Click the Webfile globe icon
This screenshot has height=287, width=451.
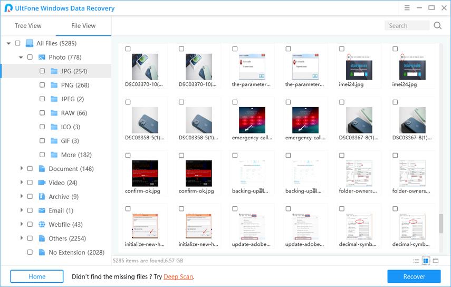(x=42, y=224)
